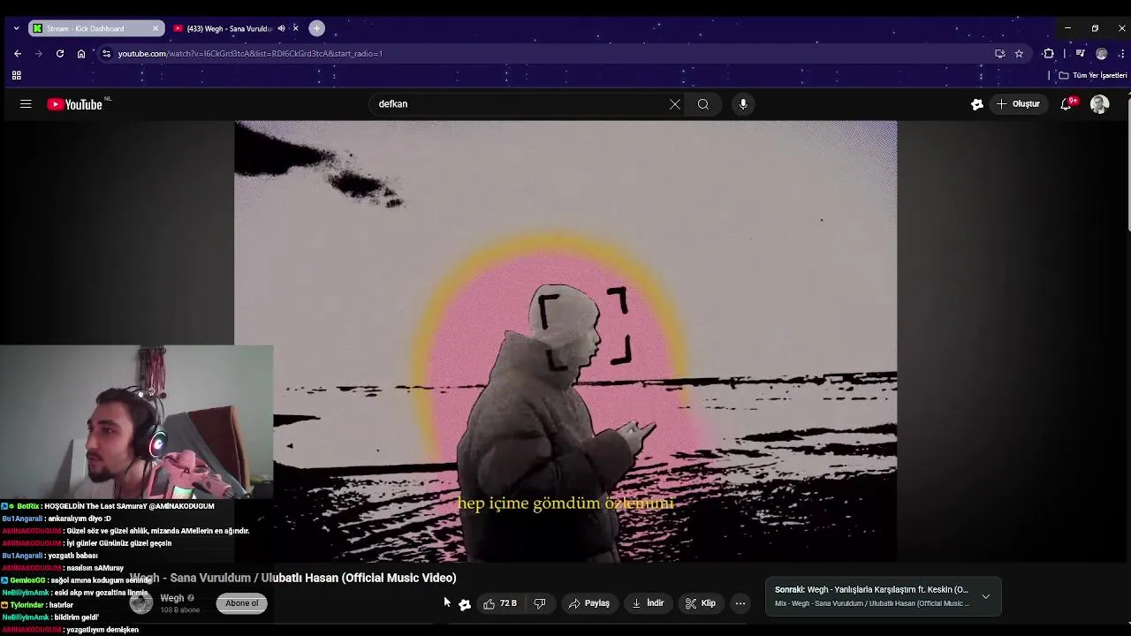Click the install app icon in address bar
Viewport: 1131px width, 636px height.
pyautogui.click(x=999, y=54)
